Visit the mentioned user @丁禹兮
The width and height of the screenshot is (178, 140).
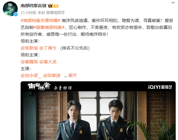click(48, 48)
